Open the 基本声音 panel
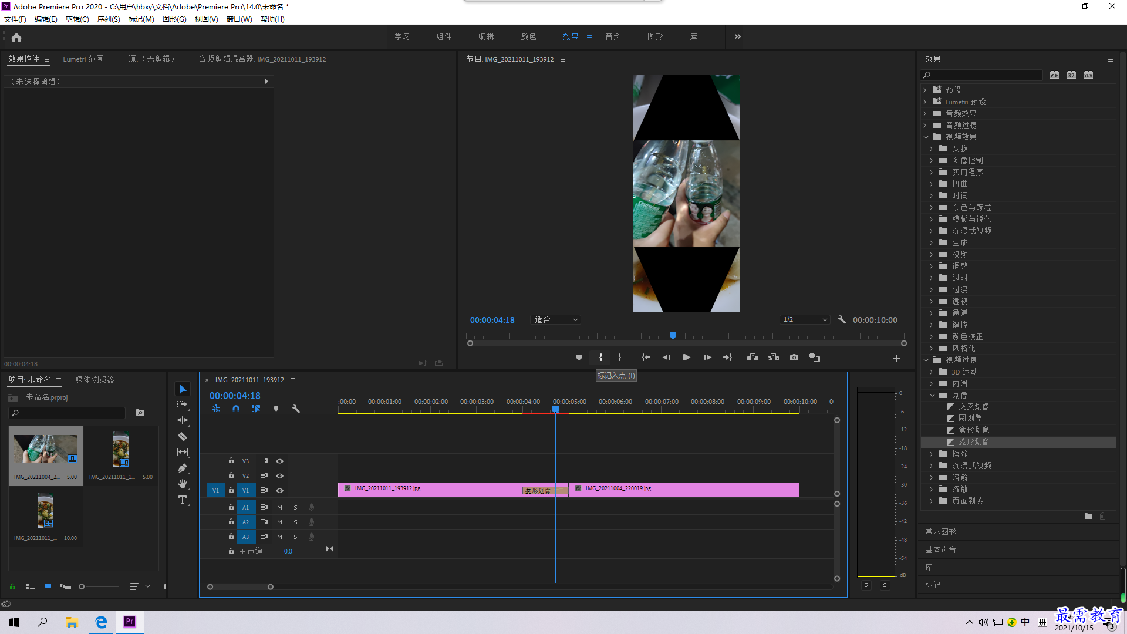Screen dimensions: 1127x634 tap(940, 549)
